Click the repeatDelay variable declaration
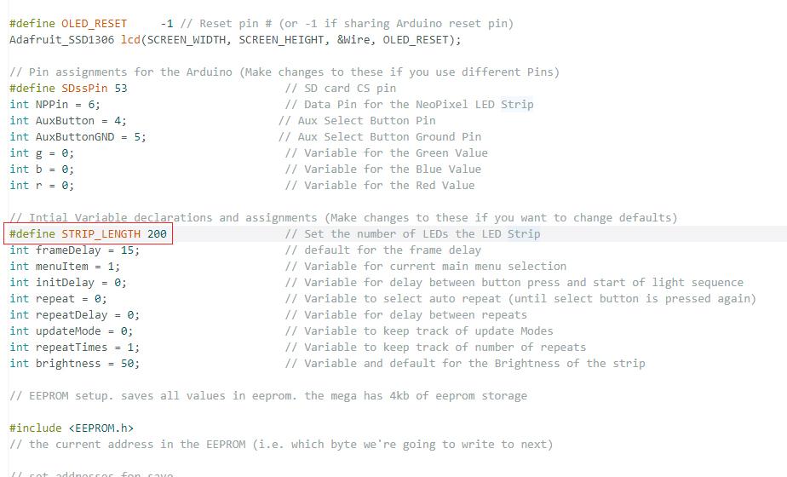The width and height of the screenshot is (787, 477). point(74,315)
